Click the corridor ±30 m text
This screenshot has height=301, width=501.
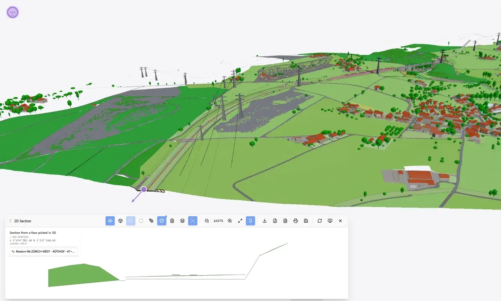click(18, 243)
